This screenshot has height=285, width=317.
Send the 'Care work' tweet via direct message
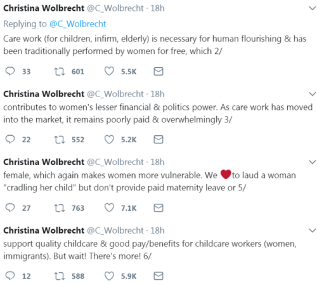(x=158, y=72)
